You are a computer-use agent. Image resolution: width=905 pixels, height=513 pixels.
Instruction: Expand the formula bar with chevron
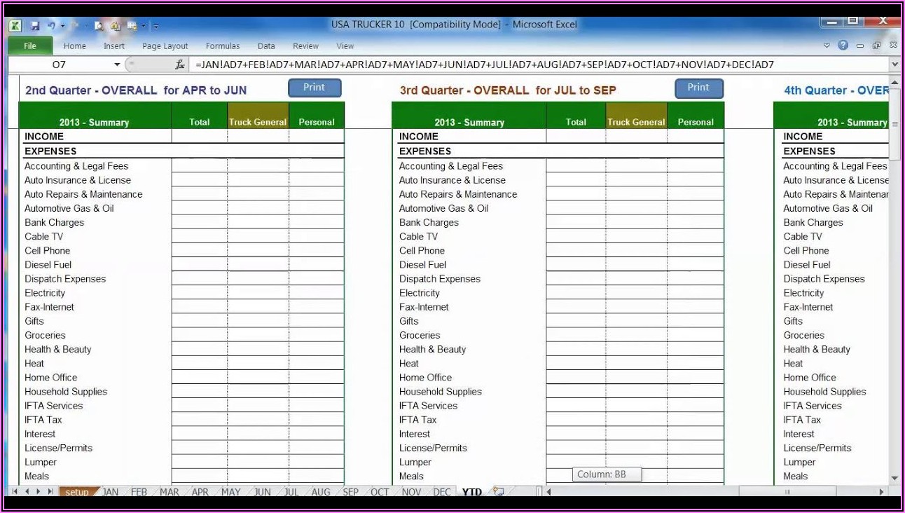(x=894, y=64)
